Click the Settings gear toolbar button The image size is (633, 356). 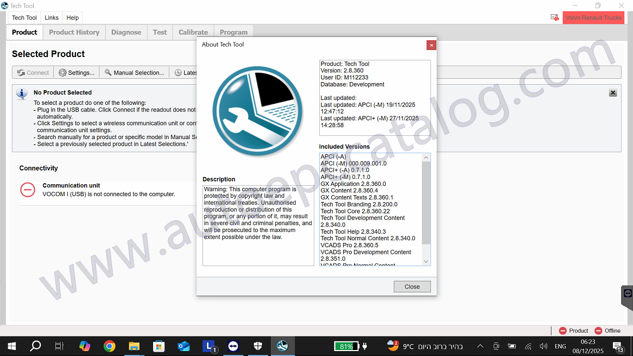77,72
